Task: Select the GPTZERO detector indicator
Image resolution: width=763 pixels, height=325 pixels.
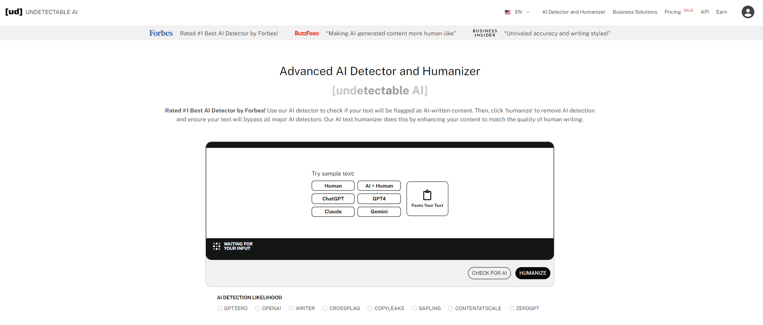Action: [220, 309]
